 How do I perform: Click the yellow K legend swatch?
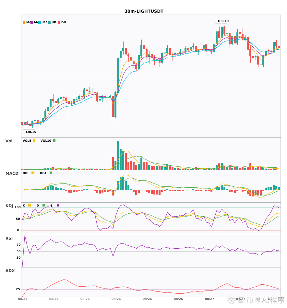(x=30, y=205)
